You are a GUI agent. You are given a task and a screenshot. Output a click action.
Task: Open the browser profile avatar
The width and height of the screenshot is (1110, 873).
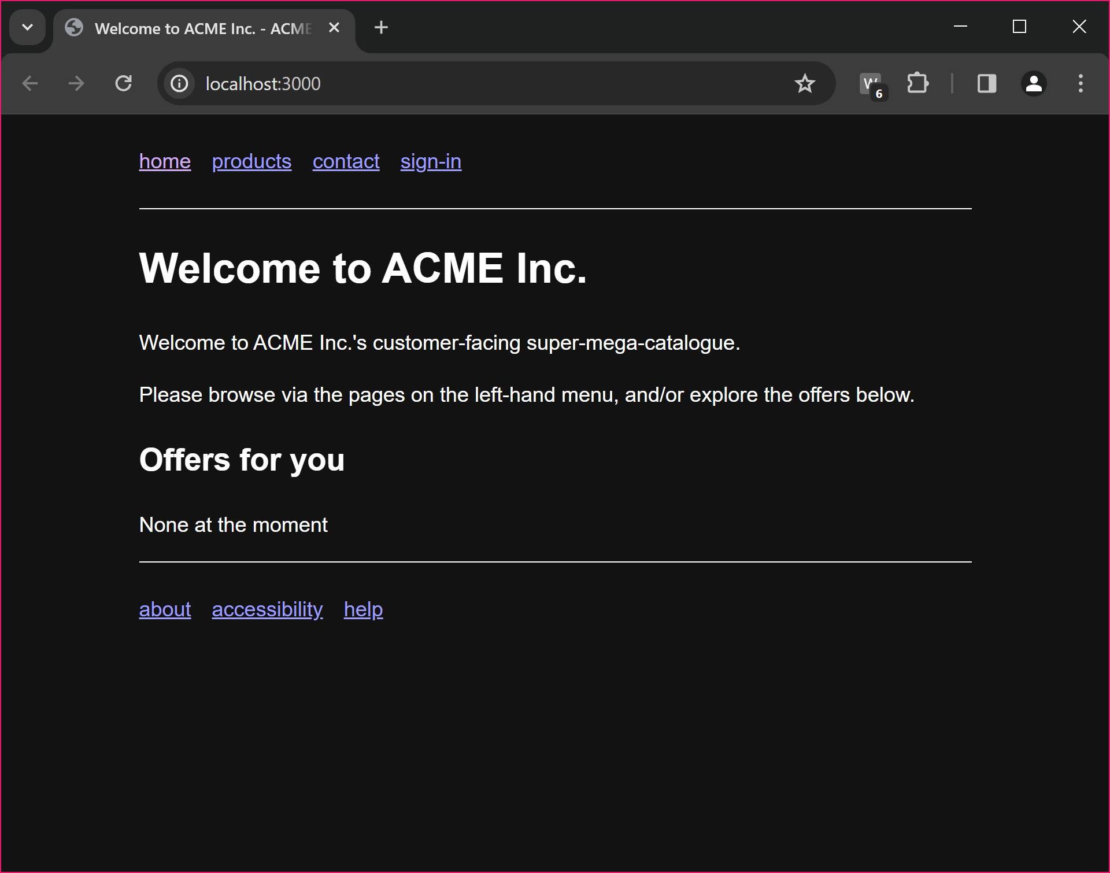click(1034, 83)
